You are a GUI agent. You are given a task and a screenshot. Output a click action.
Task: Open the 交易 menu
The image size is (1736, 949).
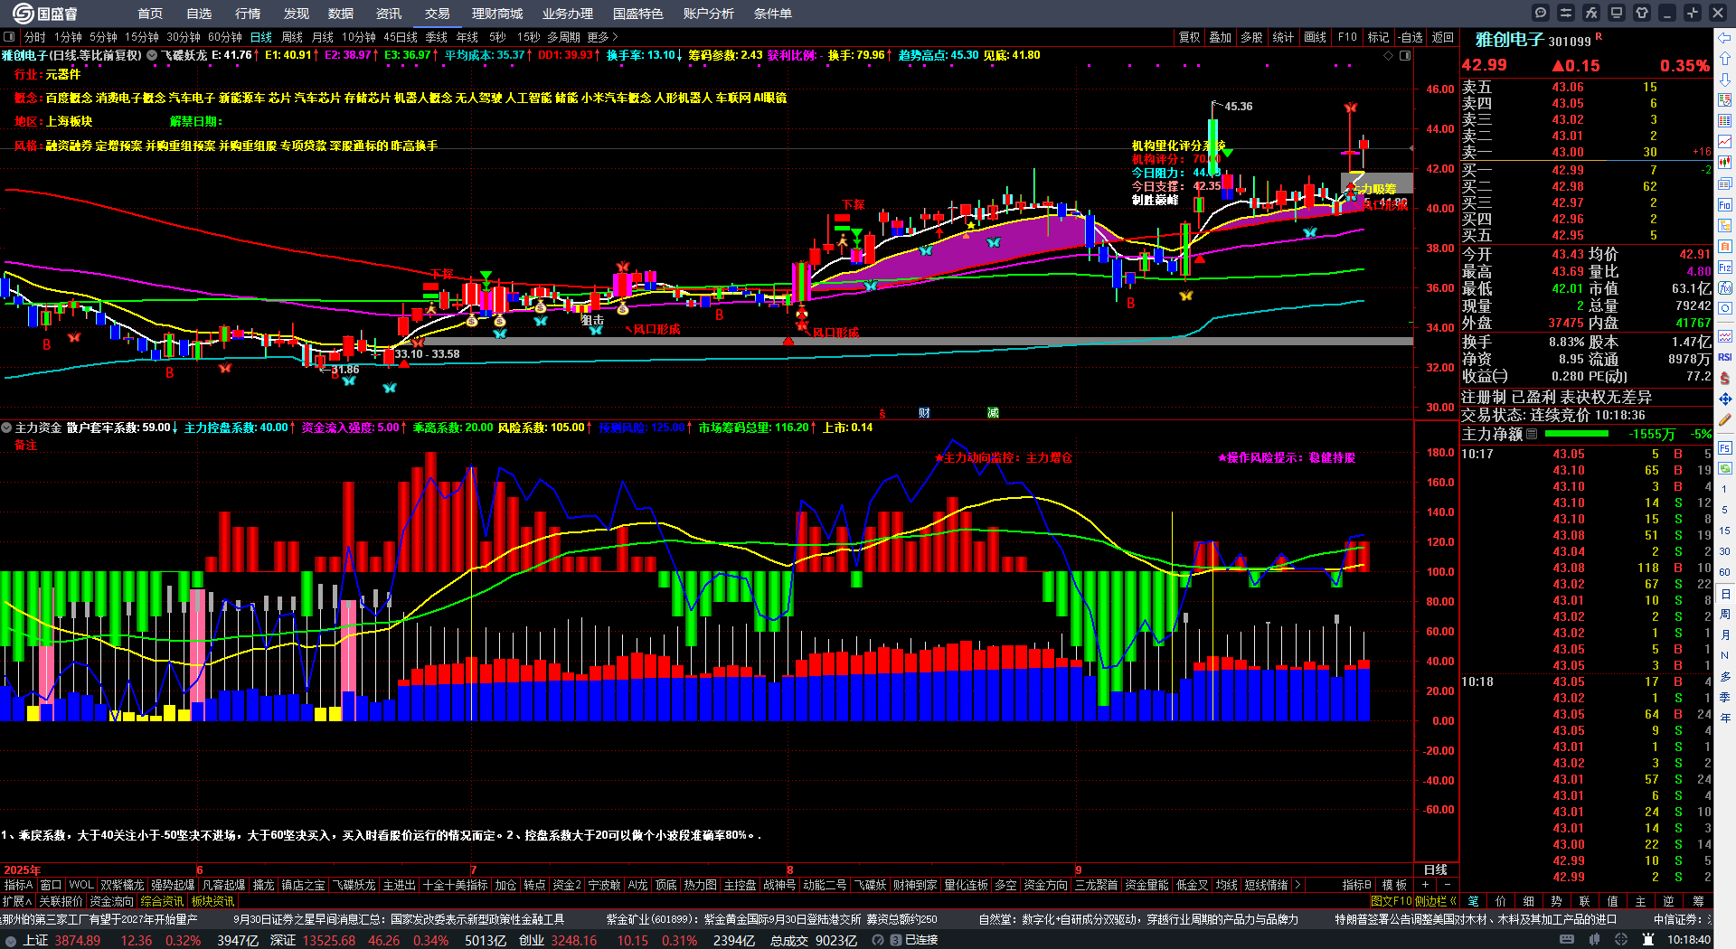[x=438, y=14]
